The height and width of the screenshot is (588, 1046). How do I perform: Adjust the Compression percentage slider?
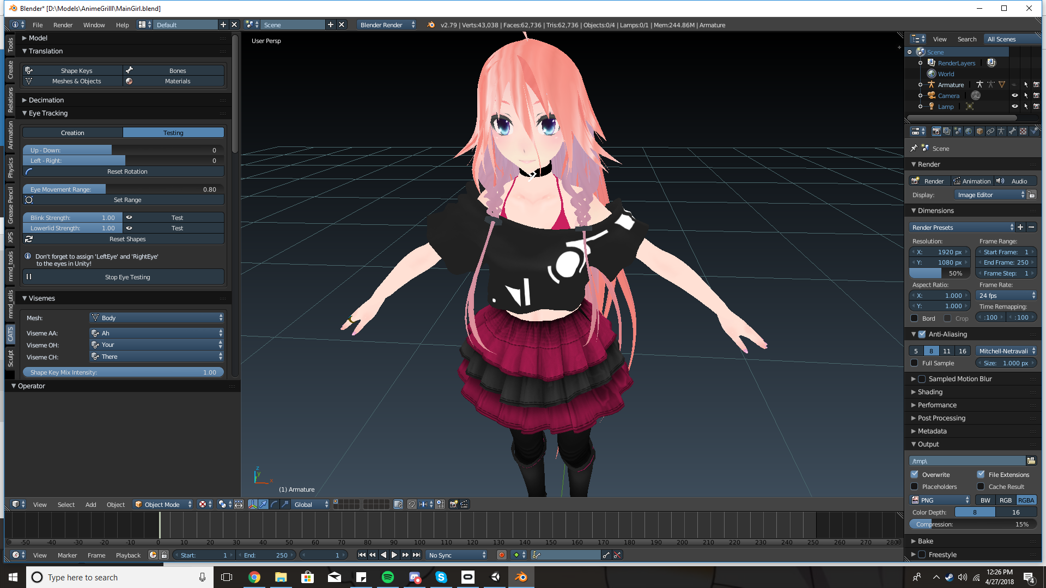972,524
